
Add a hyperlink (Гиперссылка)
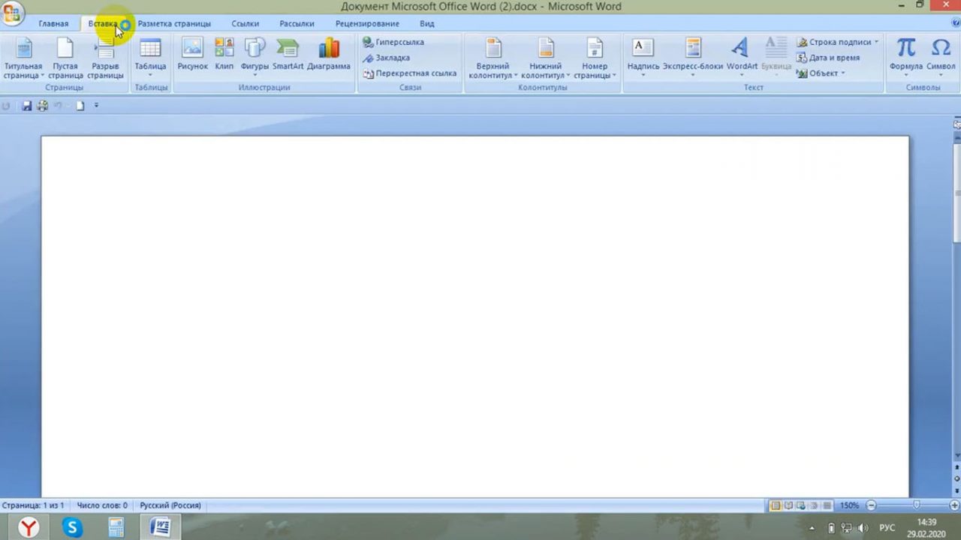point(393,42)
